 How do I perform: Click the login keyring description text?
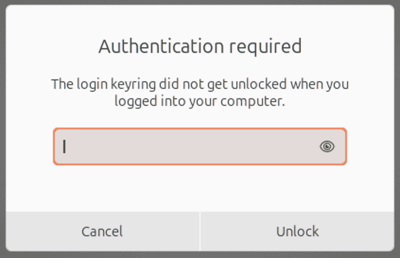pyautogui.click(x=200, y=93)
